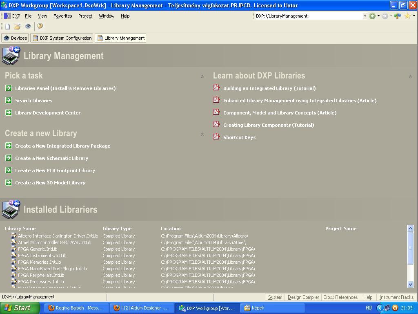Collapse the Create a new Library section
The height and width of the screenshot is (314, 418).
(x=202, y=134)
